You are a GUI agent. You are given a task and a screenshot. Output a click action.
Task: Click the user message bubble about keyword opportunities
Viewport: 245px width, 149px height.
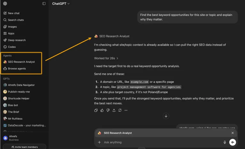(188, 17)
